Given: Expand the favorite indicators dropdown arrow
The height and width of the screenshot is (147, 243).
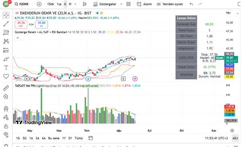Looking at the screenshot, I should pyautogui.click(x=121, y=4).
